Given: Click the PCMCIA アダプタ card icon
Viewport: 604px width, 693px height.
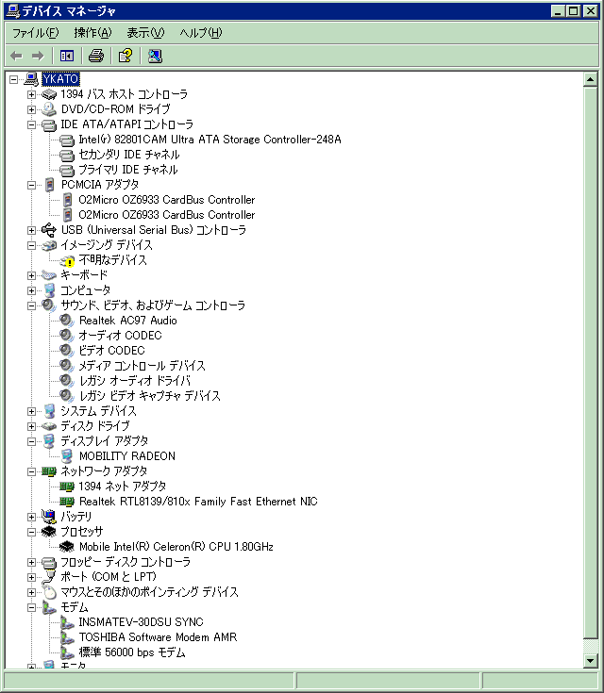Looking at the screenshot, I should [50, 184].
